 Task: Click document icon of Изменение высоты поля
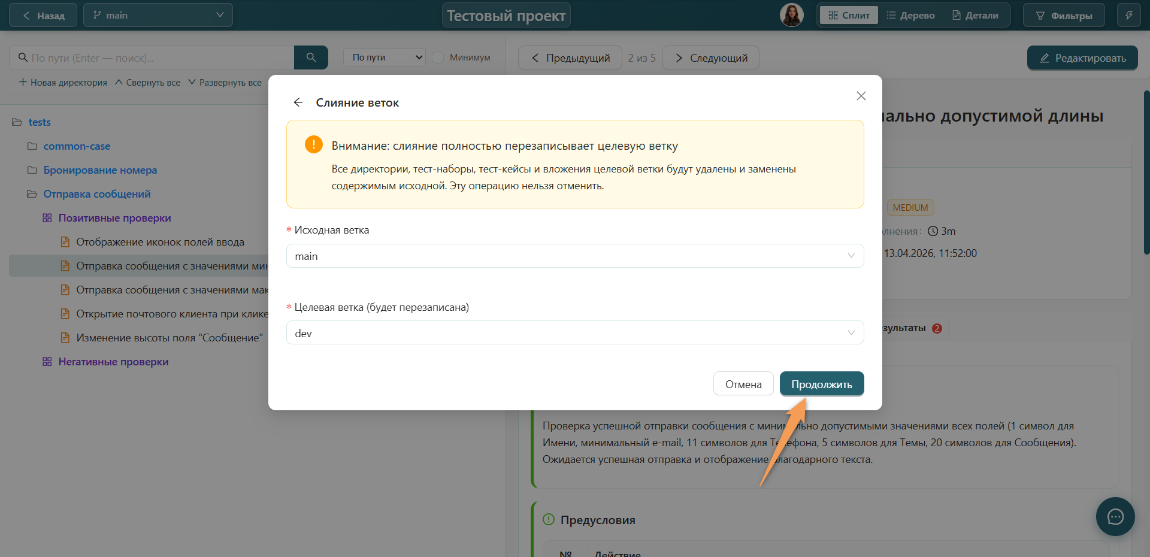[x=65, y=338]
